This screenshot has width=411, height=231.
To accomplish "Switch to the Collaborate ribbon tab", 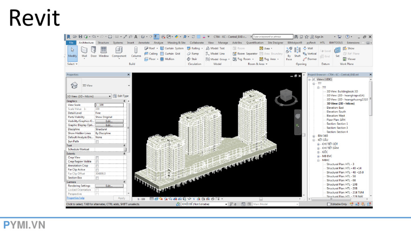I will (197, 43).
